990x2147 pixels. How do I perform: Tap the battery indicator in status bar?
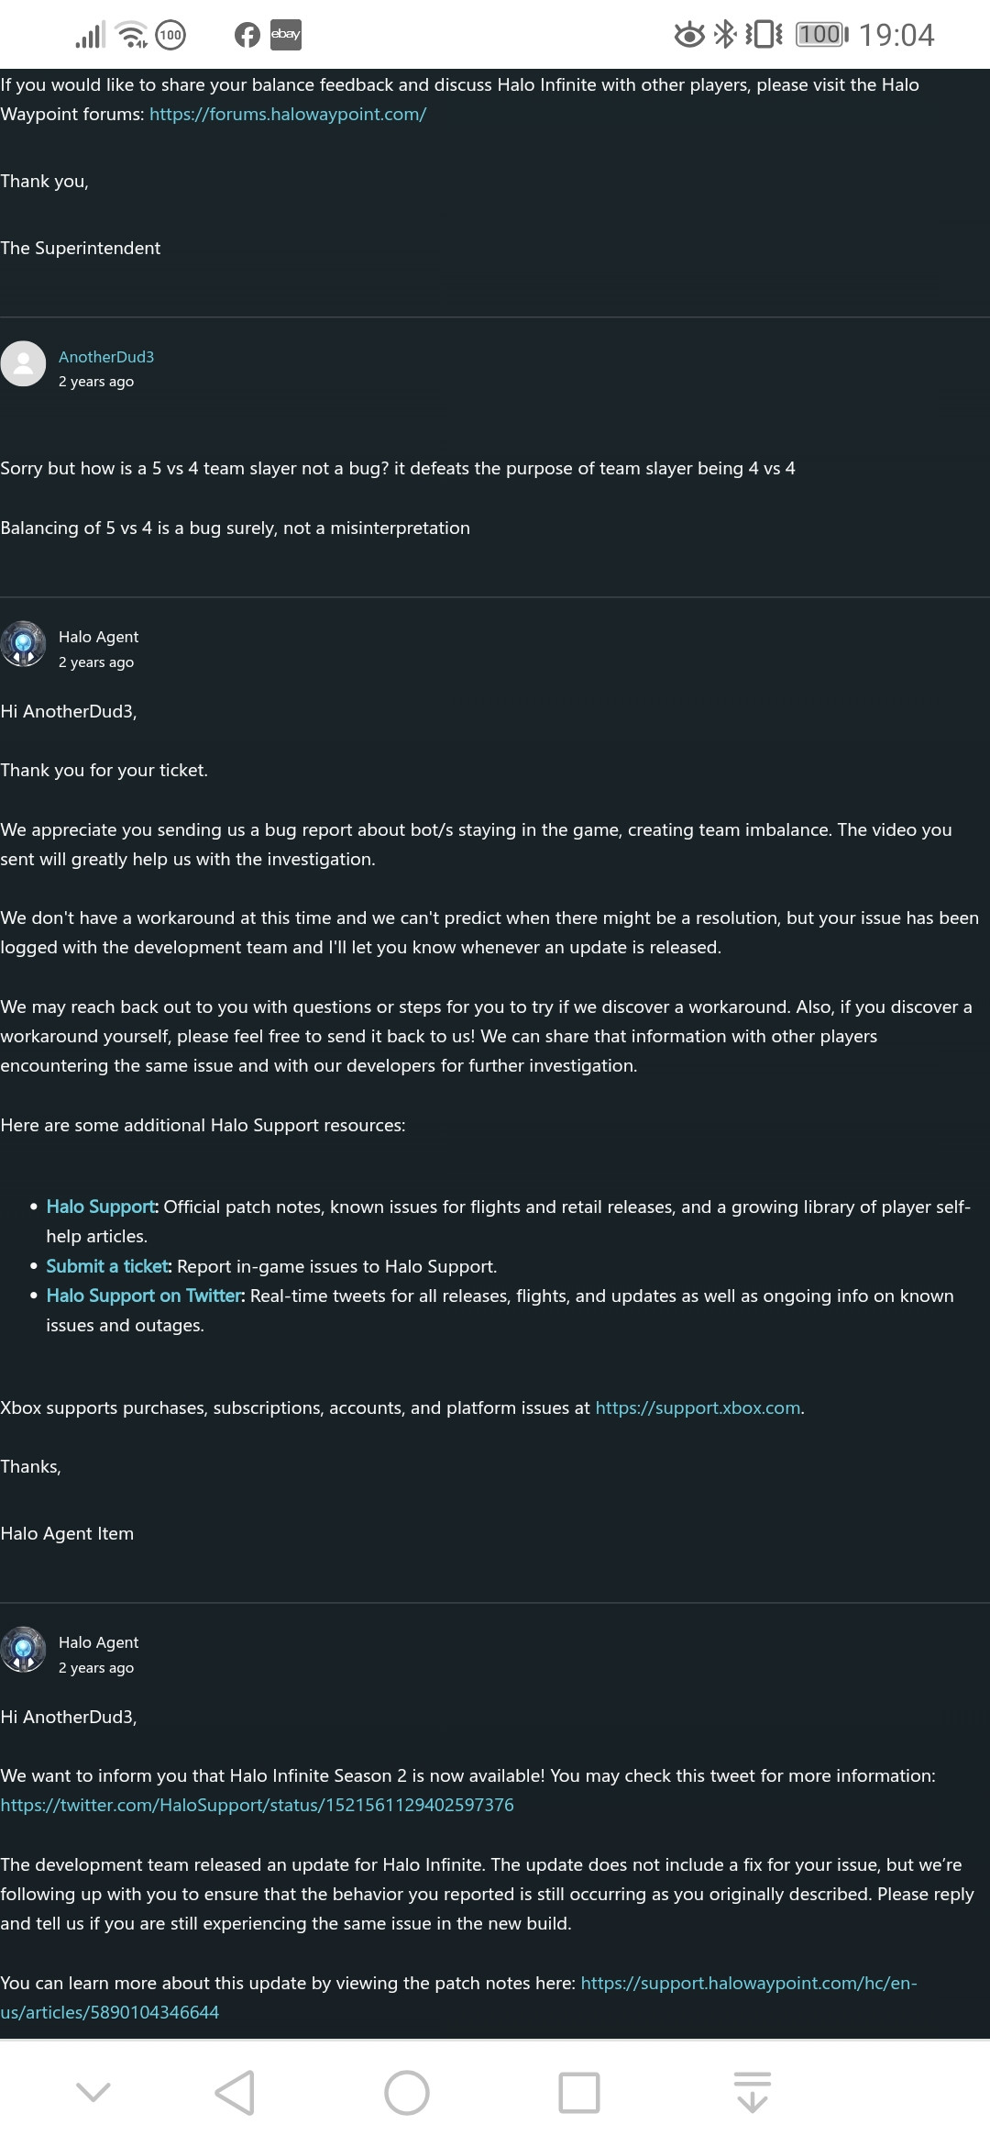pyautogui.click(x=821, y=35)
